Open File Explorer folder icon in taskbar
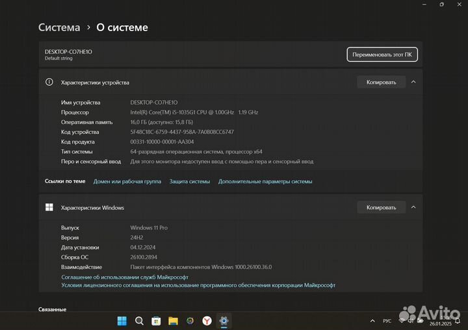The image size is (468, 330). tap(173, 321)
